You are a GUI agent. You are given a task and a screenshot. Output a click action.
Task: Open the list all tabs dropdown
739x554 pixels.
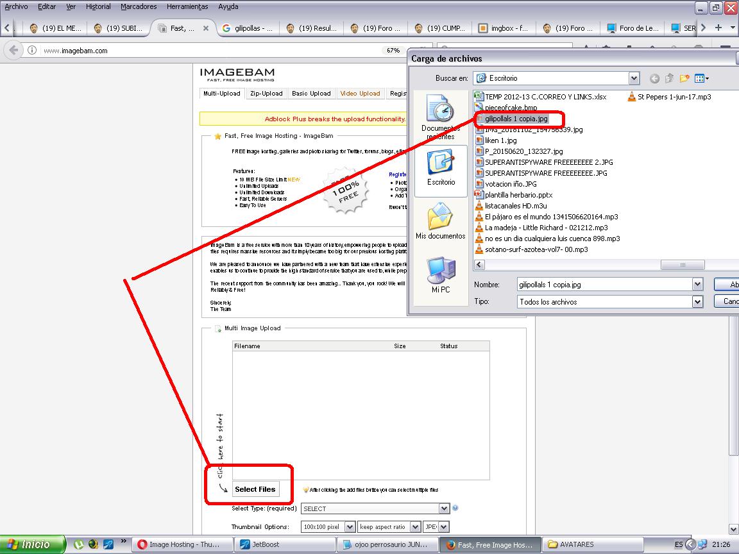tap(733, 28)
